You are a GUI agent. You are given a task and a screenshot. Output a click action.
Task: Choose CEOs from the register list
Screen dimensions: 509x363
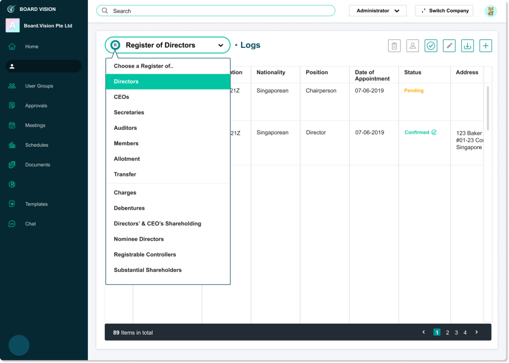[121, 97]
